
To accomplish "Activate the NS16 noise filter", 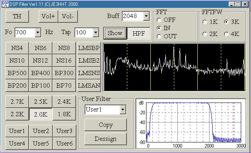I will [x=64, y=61].
